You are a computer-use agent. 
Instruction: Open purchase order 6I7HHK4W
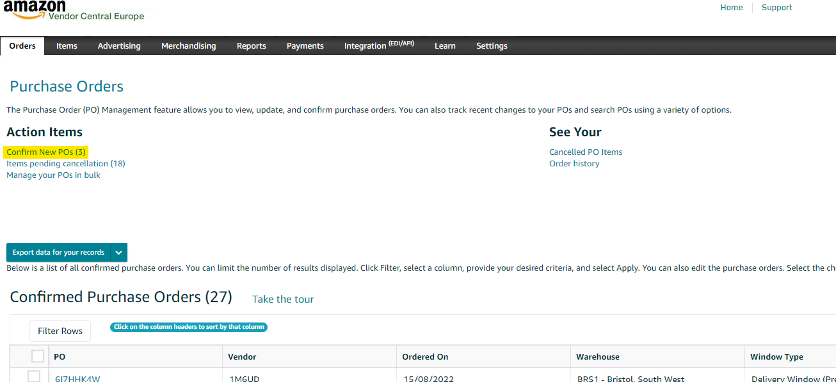tap(77, 378)
